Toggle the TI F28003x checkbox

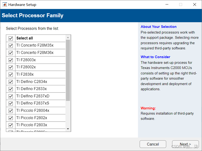(x=11, y=60)
